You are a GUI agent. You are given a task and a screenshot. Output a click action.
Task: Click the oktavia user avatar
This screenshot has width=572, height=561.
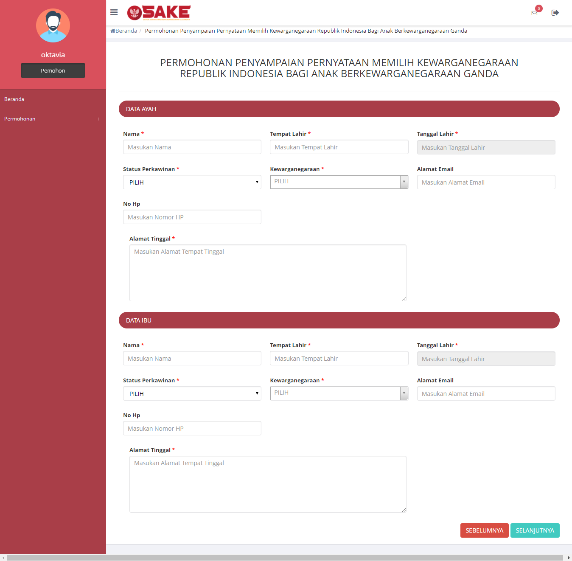tap(53, 25)
